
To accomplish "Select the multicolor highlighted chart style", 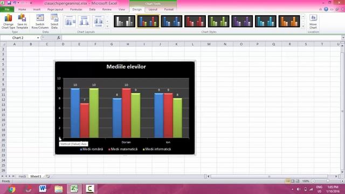I will (x=148, y=22).
